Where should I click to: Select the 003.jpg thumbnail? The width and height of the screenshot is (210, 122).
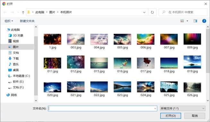click(x=76, y=39)
